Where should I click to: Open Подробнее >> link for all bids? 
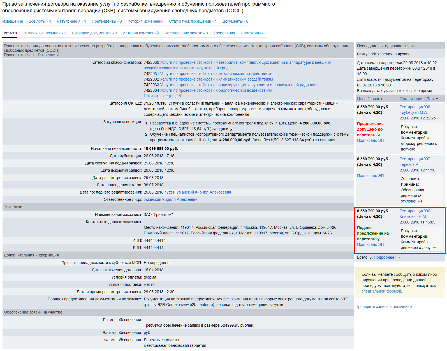coord(387,258)
